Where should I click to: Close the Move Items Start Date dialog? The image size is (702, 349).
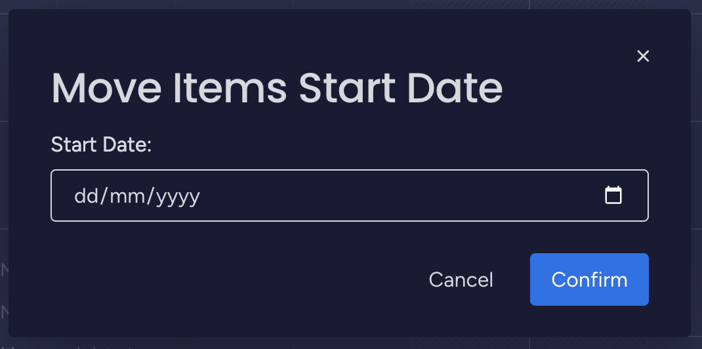click(x=643, y=56)
